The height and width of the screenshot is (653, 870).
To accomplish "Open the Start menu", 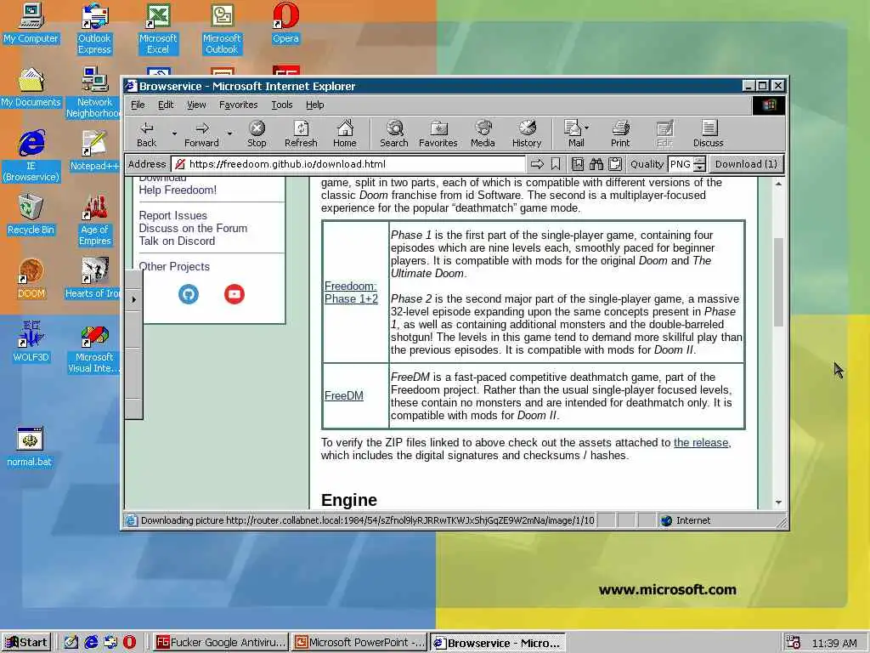I will (x=26, y=643).
